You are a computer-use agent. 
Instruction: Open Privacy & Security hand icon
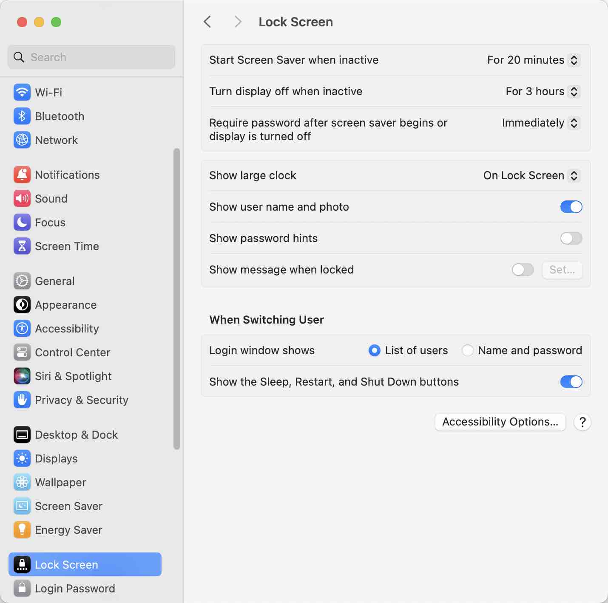pos(22,400)
